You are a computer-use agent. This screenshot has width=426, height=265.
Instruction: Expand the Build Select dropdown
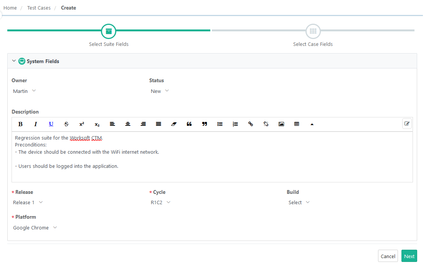(299, 203)
